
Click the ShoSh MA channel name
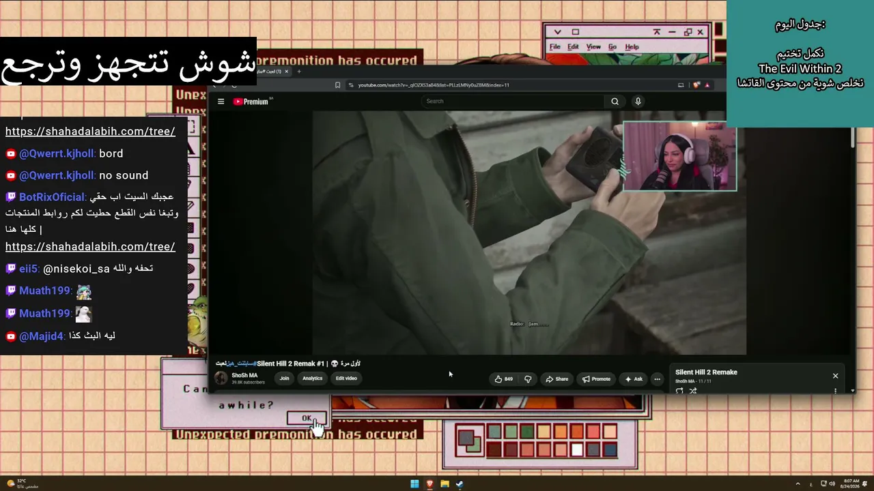coord(244,376)
